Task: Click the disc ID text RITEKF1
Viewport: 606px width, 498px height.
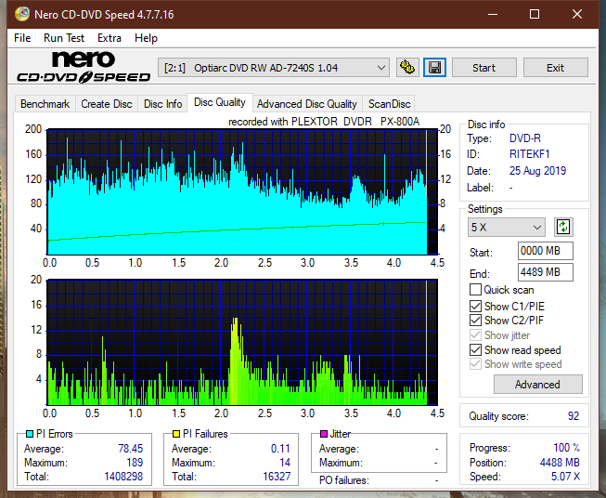Action: click(529, 154)
